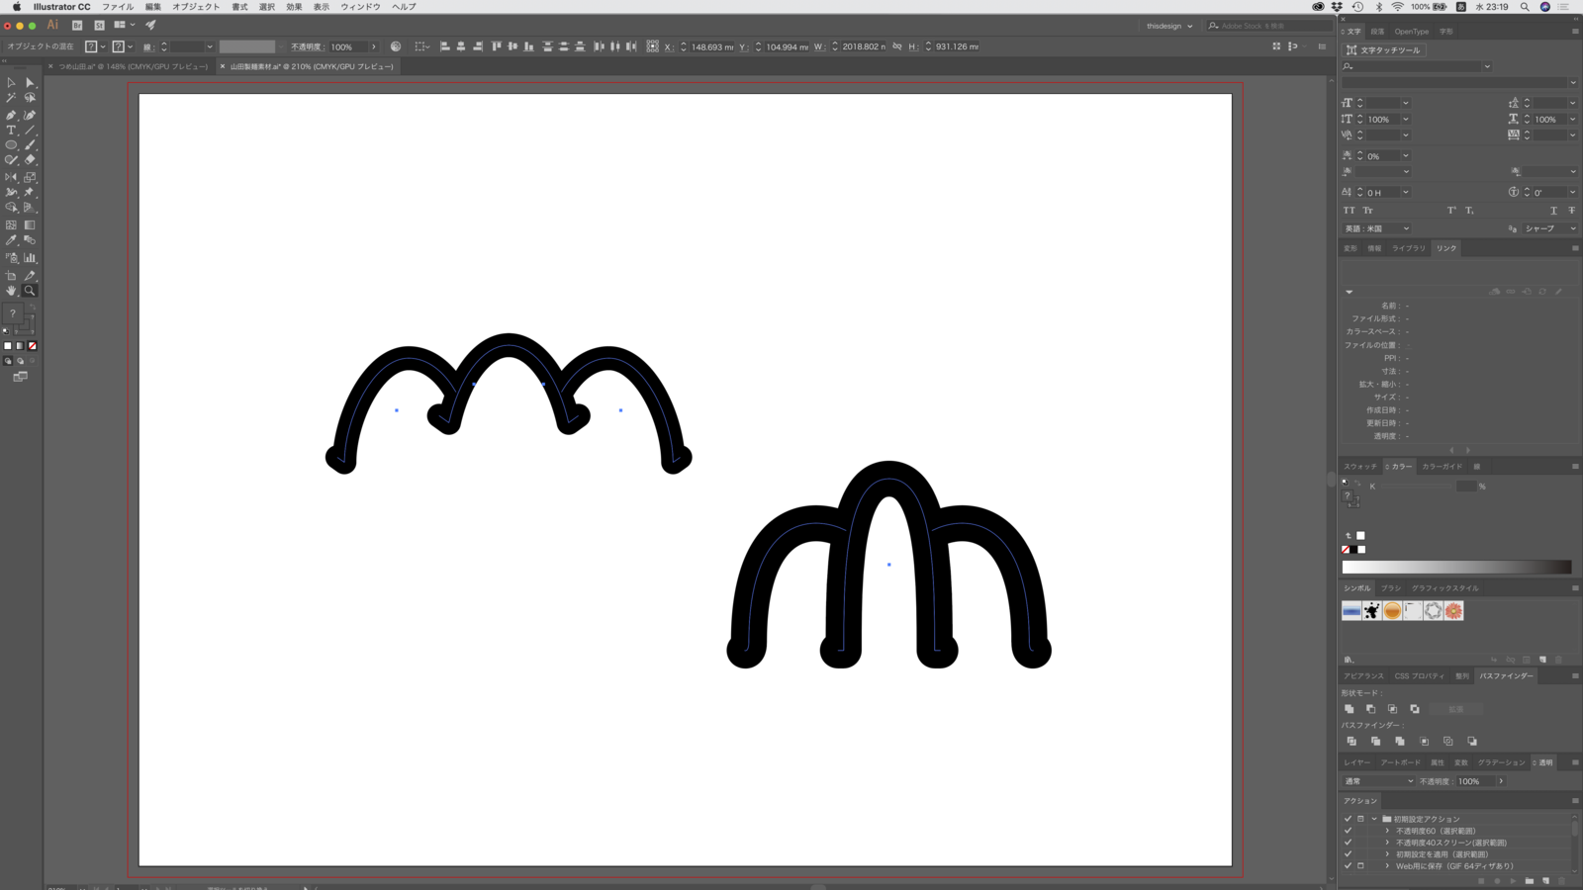The width and height of the screenshot is (1583, 890).
Task: Switch to the レイヤー panel tab
Action: (1356, 762)
